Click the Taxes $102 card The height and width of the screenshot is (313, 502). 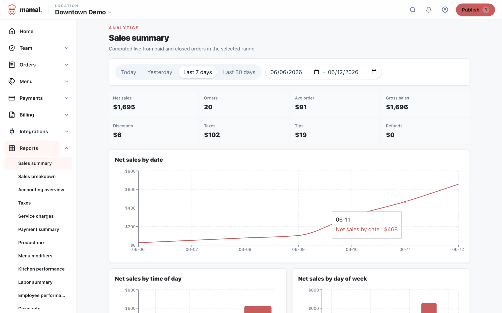(x=244, y=131)
